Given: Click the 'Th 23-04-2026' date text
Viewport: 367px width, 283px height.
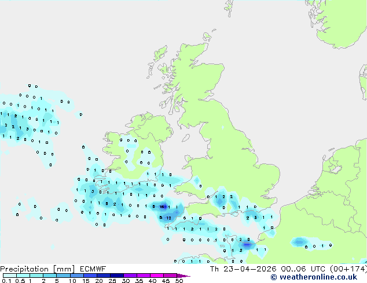Looking at the screenshot, I should pos(243,269).
